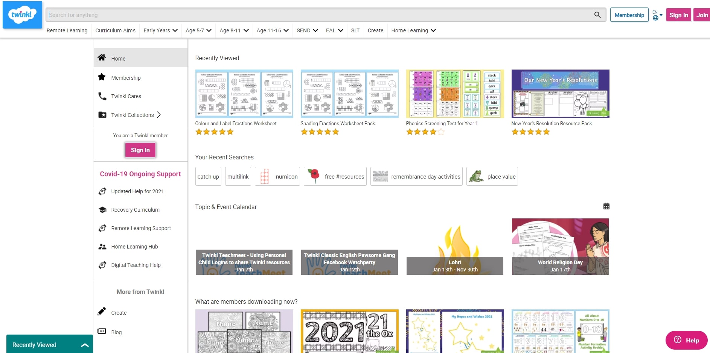Click the Twinkl Cares phone icon
This screenshot has width=710, height=353.
[x=102, y=96]
